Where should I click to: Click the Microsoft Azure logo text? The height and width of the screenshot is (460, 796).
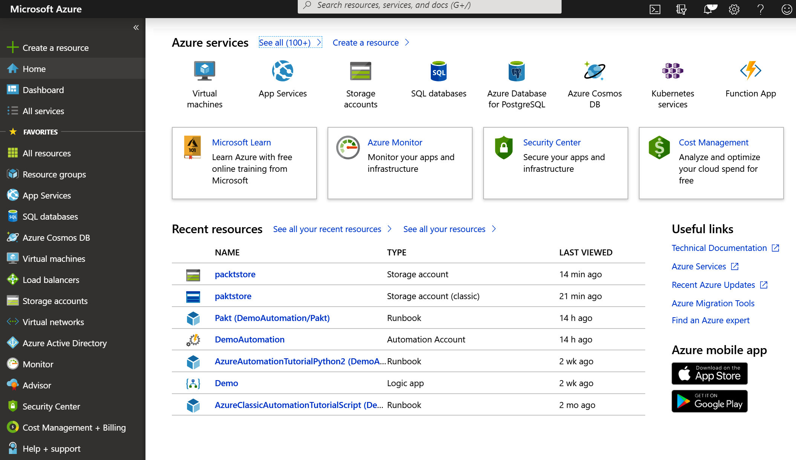[46, 9]
